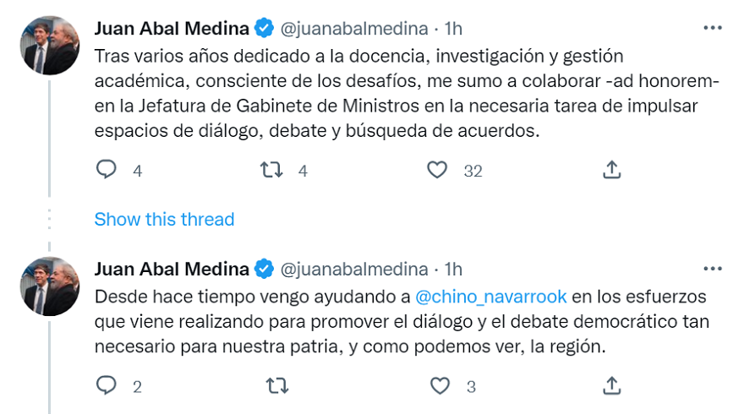
Task: Click Show this thread link
Action: pyautogui.click(x=164, y=220)
